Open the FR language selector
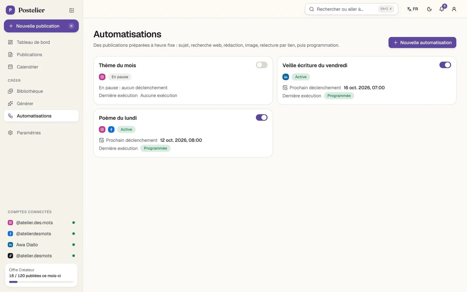 tap(412, 9)
